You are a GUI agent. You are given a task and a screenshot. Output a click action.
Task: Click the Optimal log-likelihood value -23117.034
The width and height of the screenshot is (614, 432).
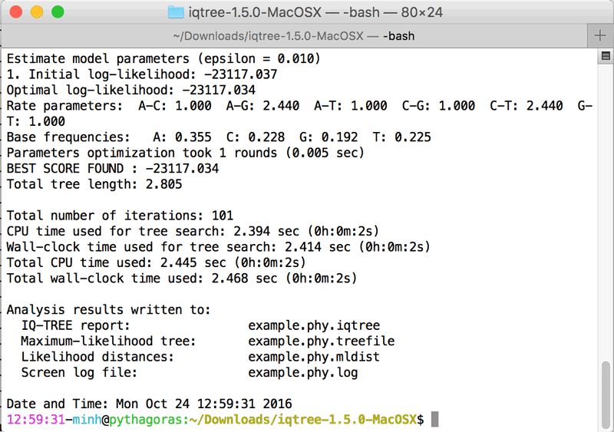tap(219, 90)
